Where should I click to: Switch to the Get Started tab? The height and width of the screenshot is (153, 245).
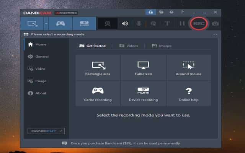[93, 46]
